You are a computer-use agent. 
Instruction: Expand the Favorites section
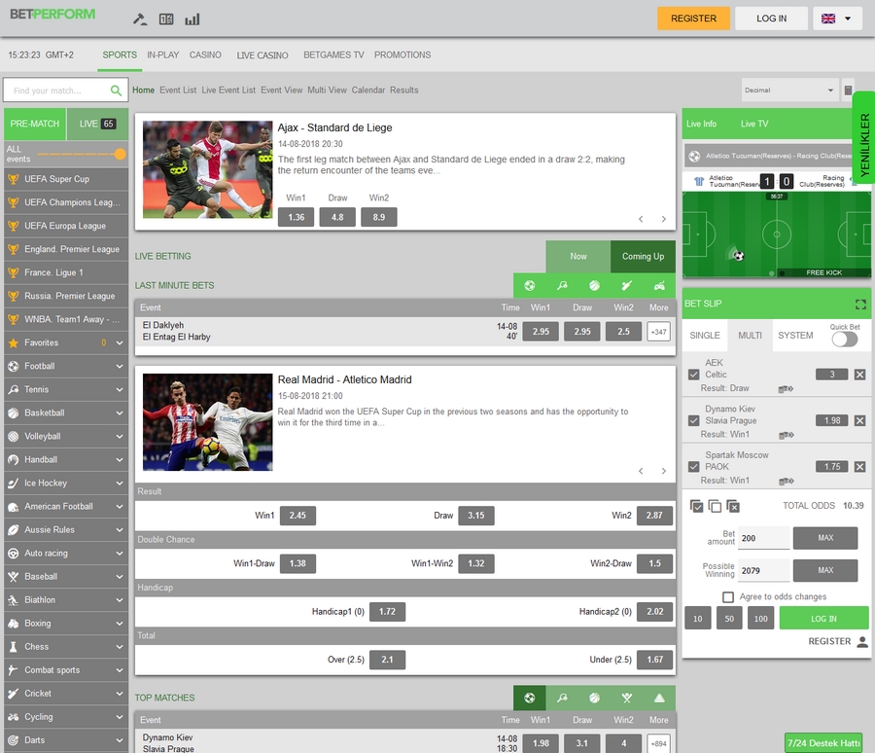pyautogui.click(x=66, y=343)
